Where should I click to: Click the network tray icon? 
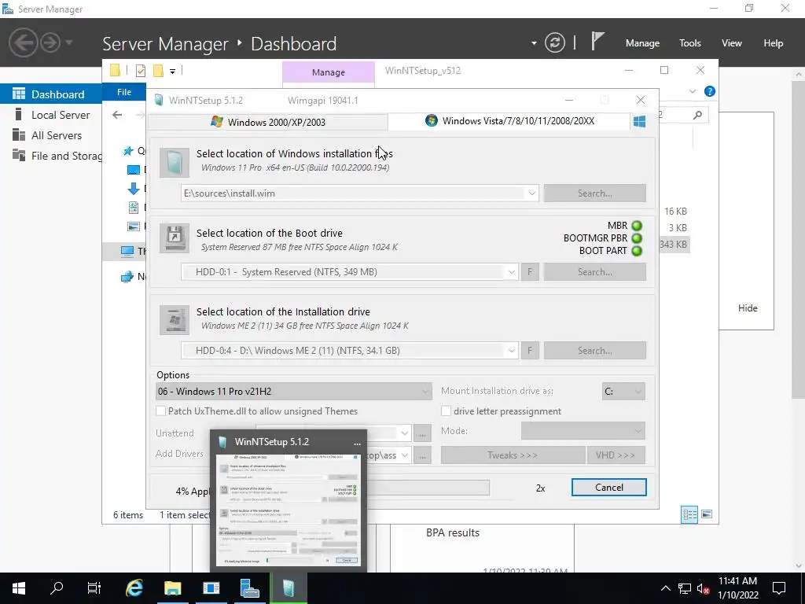pos(685,588)
